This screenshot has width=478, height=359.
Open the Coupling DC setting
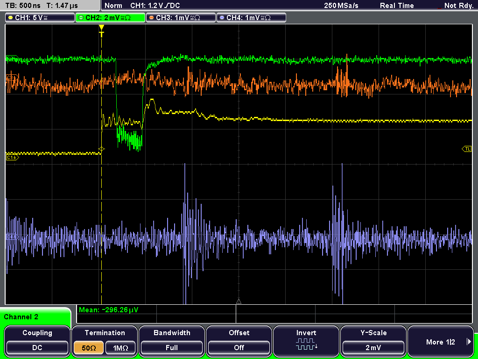(37, 341)
